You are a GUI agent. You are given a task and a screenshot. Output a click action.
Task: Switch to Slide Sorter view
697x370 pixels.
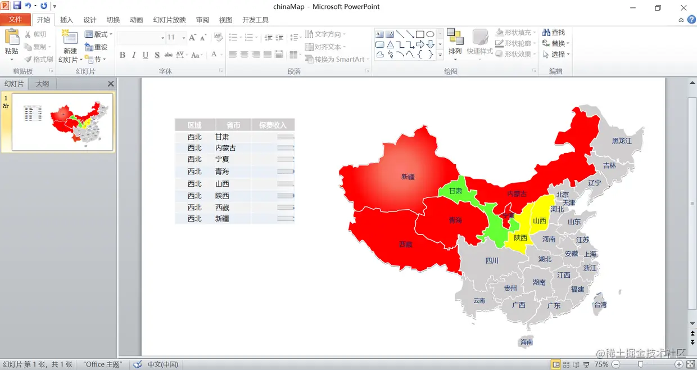[x=566, y=364]
